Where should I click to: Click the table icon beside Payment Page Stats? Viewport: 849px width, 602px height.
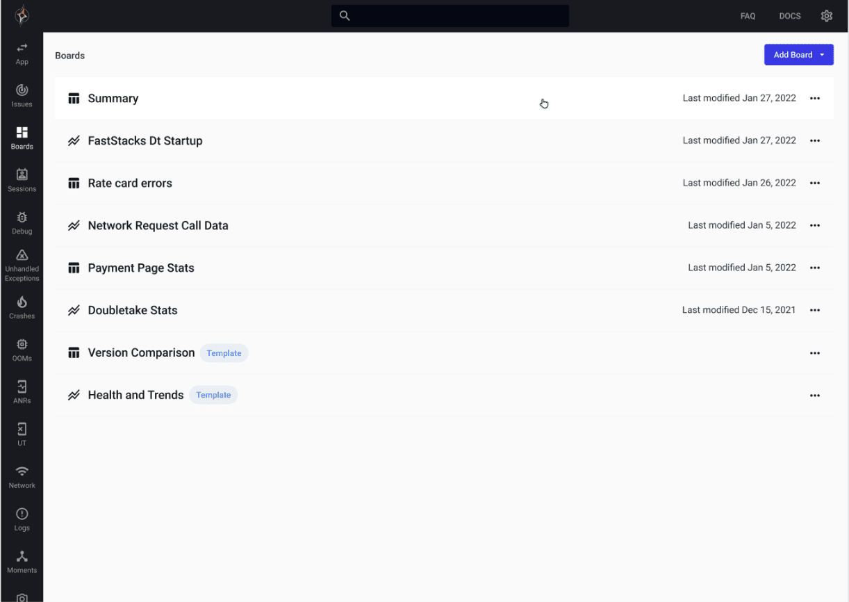[74, 268]
